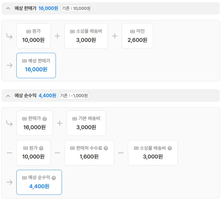
Task: Select the 원가 10,000원 card in the top section
Action: (33, 36)
